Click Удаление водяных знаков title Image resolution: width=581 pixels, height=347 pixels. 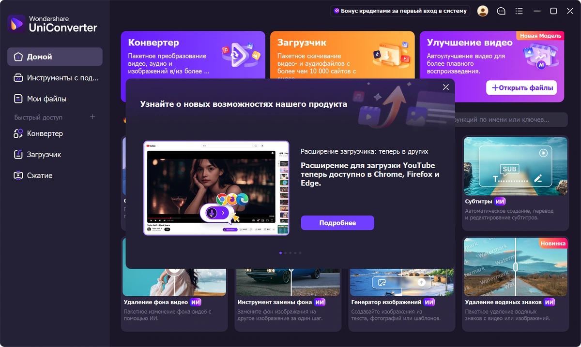coord(503,302)
